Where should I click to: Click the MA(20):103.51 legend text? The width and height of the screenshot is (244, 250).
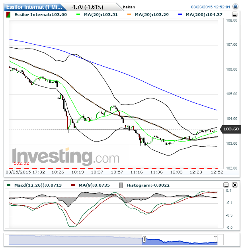tap(101, 15)
